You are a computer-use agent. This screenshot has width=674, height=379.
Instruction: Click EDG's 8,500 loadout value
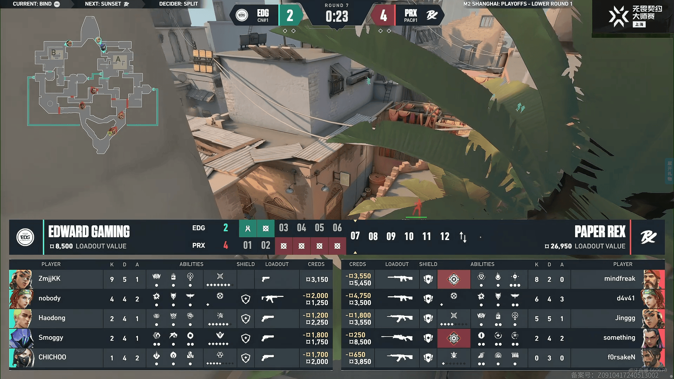(61, 246)
